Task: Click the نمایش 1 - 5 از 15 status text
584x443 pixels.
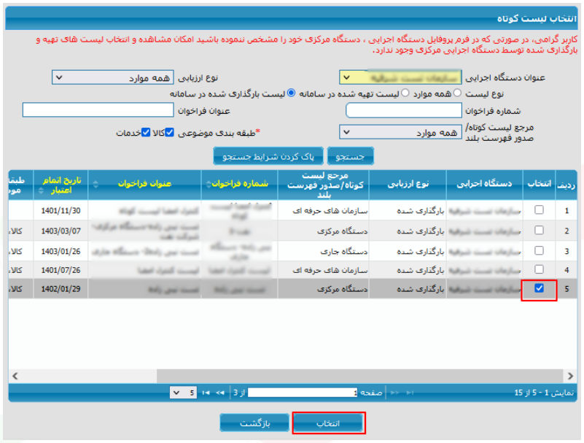Action: pos(544,393)
